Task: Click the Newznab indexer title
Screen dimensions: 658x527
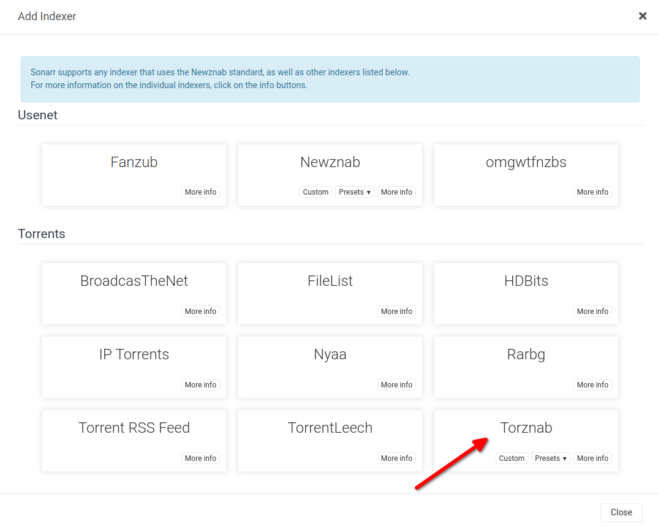Action: (x=330, y=162)
